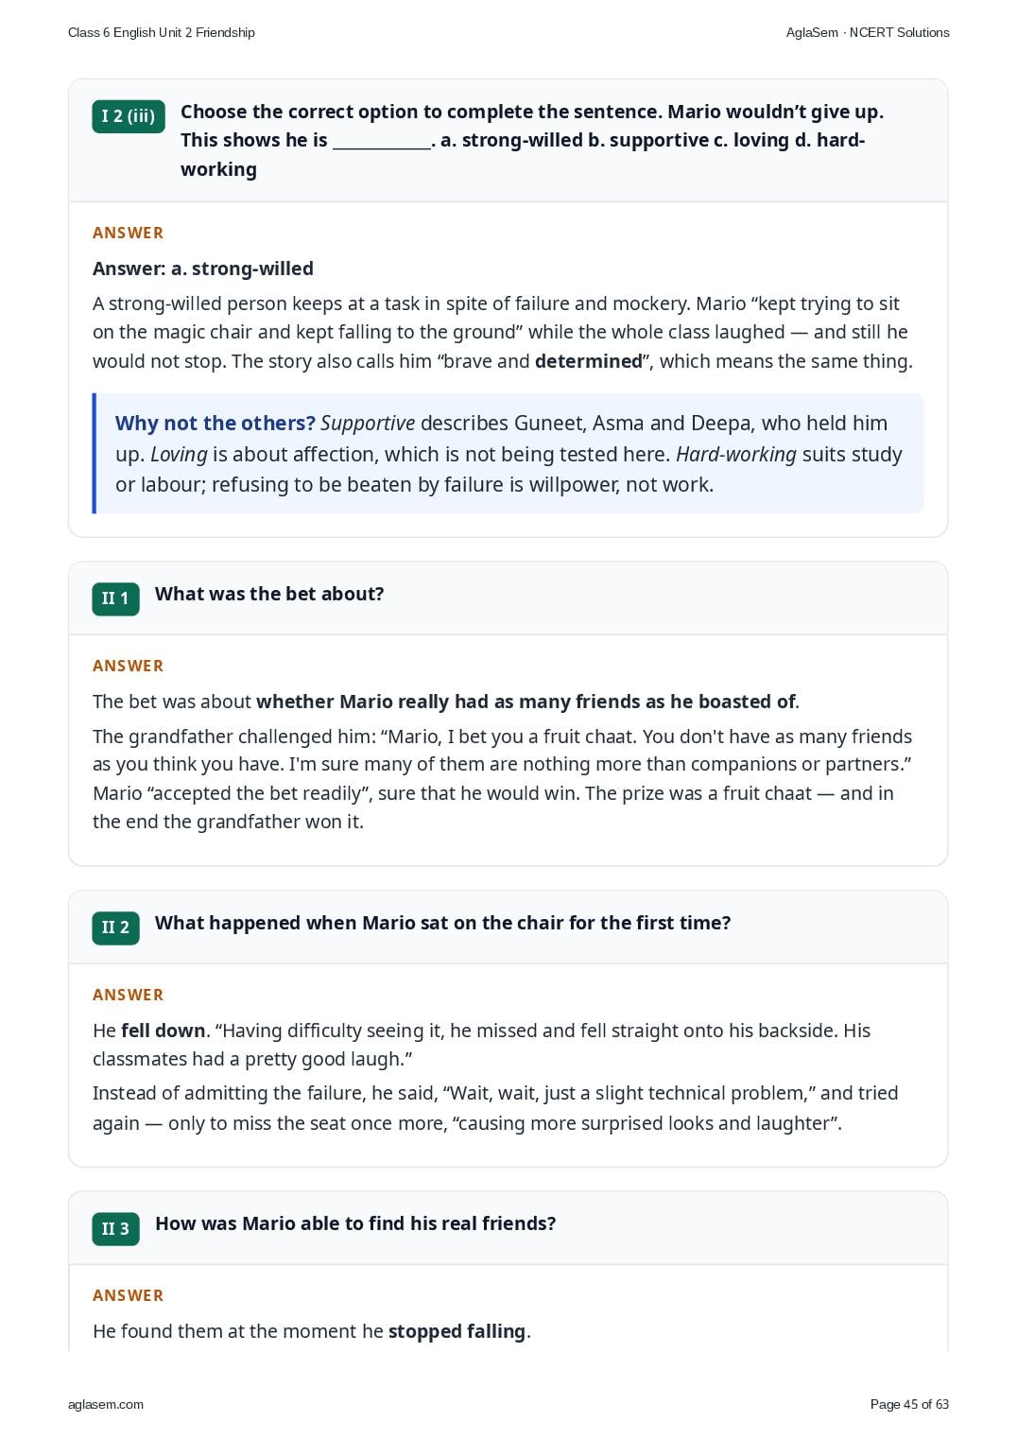Click the ANSWER label under question II 2
The height and width of the screenshot is (1439, 1017).
(128, 995)
